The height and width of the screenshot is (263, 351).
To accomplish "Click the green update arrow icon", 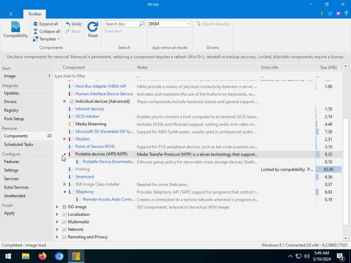I will click(x=322, y=13).
